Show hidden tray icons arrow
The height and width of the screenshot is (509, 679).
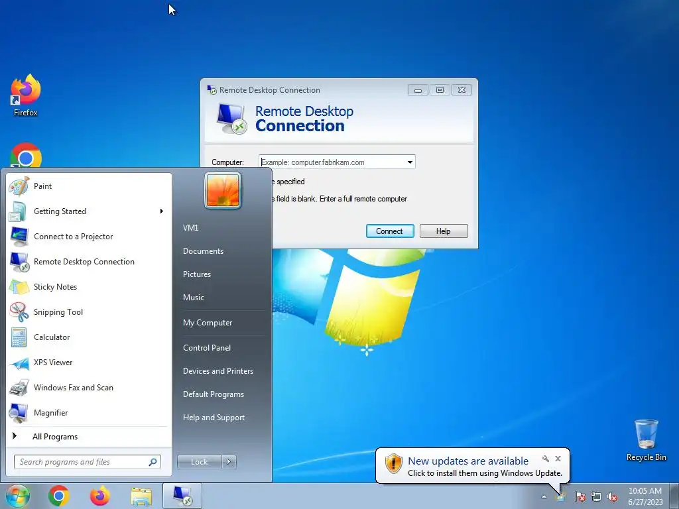pos(544,496)
